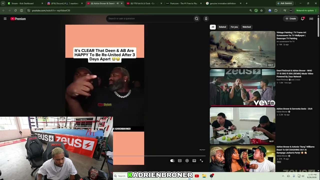The image size is (320, 180).
Task: Toggle video subtitles with CC button
Action: [x=180, y=161]
